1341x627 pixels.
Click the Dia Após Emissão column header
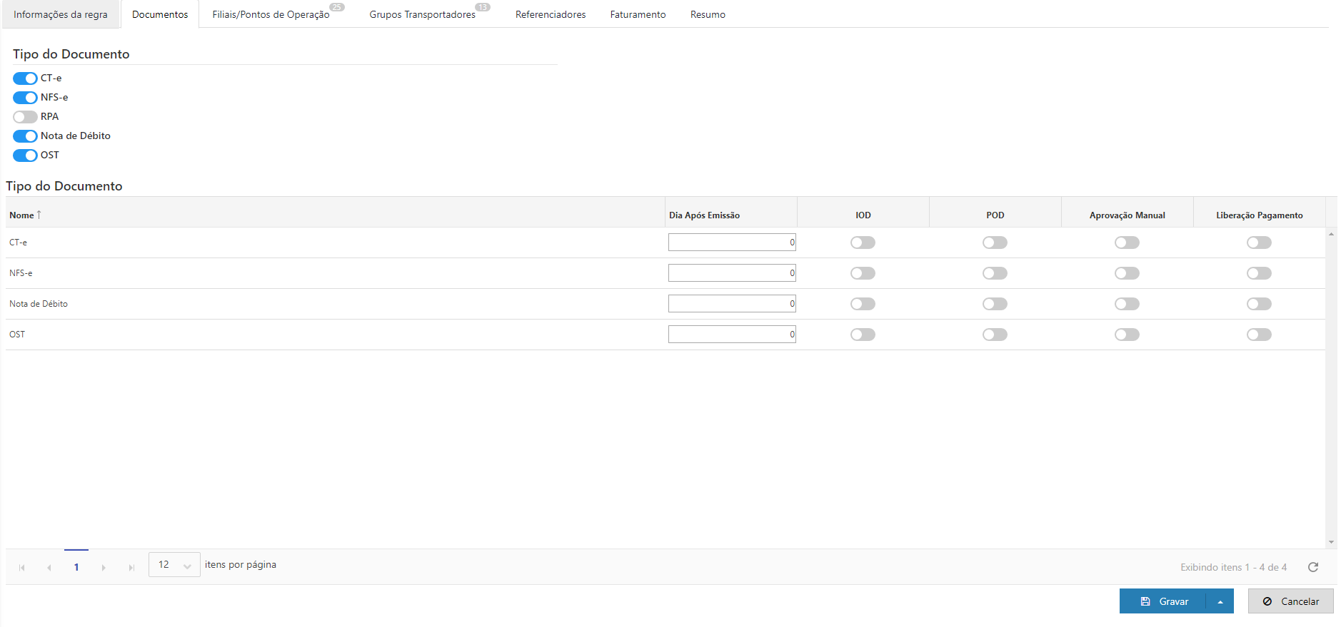[731, 213]
